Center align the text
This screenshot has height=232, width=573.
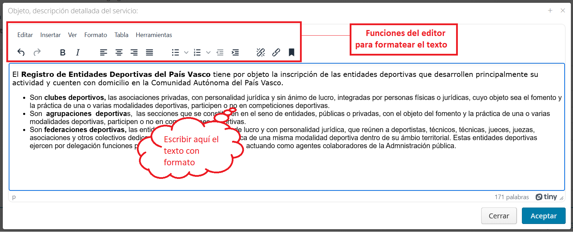(x=119, y=52)
